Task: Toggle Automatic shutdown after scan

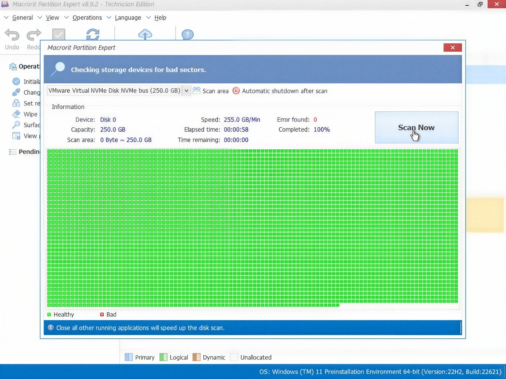Action: (280, 91)
